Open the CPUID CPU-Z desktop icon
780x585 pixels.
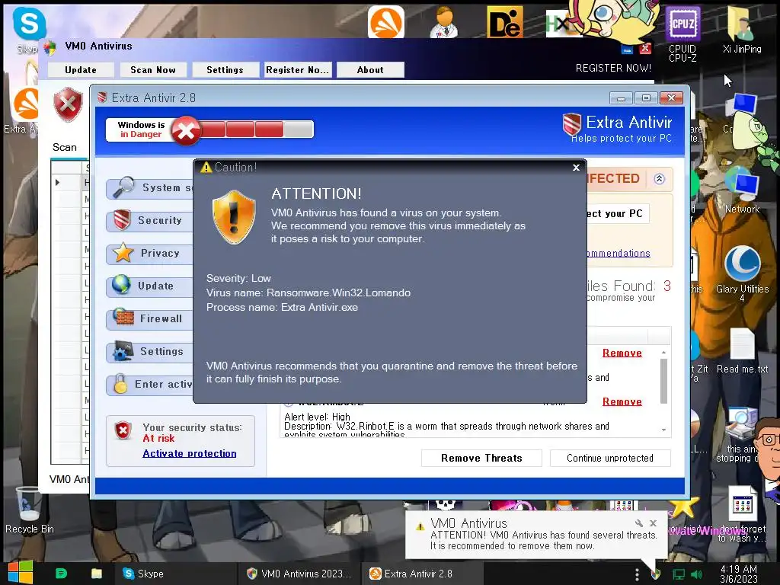click(x=682, y=34)
